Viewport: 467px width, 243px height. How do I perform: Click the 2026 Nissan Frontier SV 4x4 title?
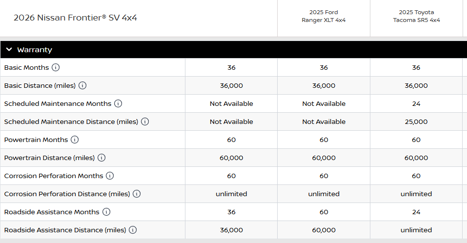75,18
